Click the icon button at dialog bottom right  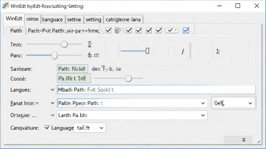tap(238, 140)
